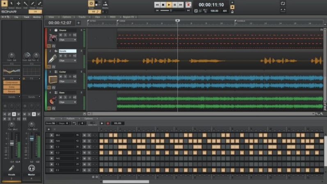This screenshot has width=327, height=184.
Task: Click the metronome icon in transport
Action: click(x=232, y=11)
